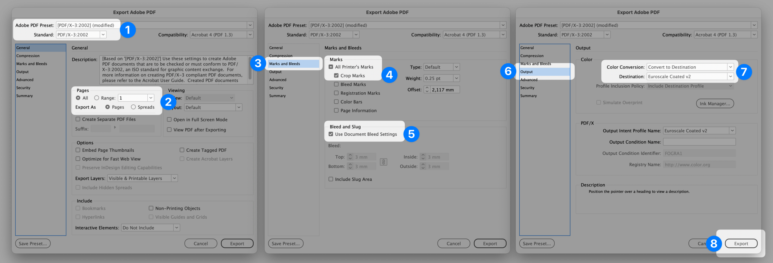
Task: Click the blue number 4 step badge
Action: click(x=389, y=75)
